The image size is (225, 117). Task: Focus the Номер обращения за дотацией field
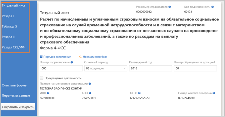[195, 68]
